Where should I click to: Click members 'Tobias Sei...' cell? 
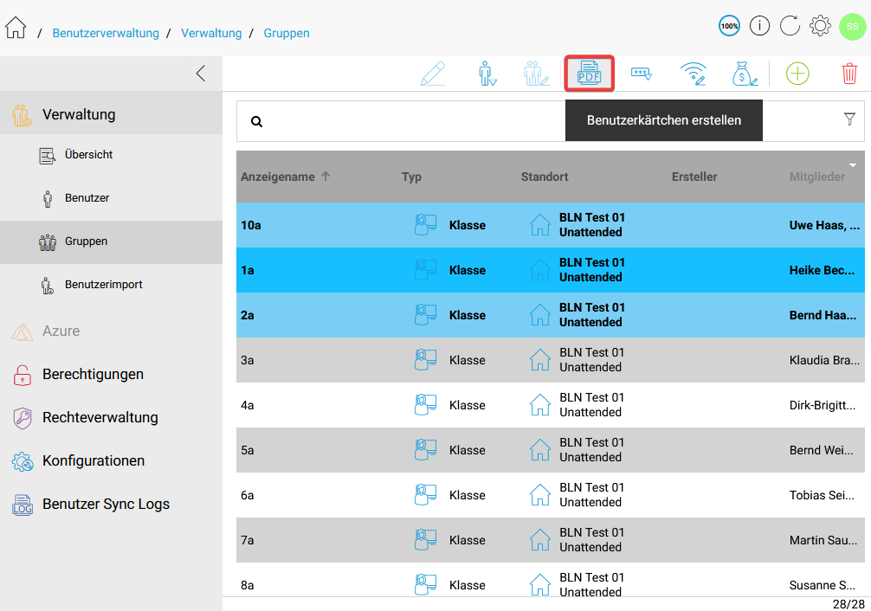pyautogui.click(x=822, y=495)
